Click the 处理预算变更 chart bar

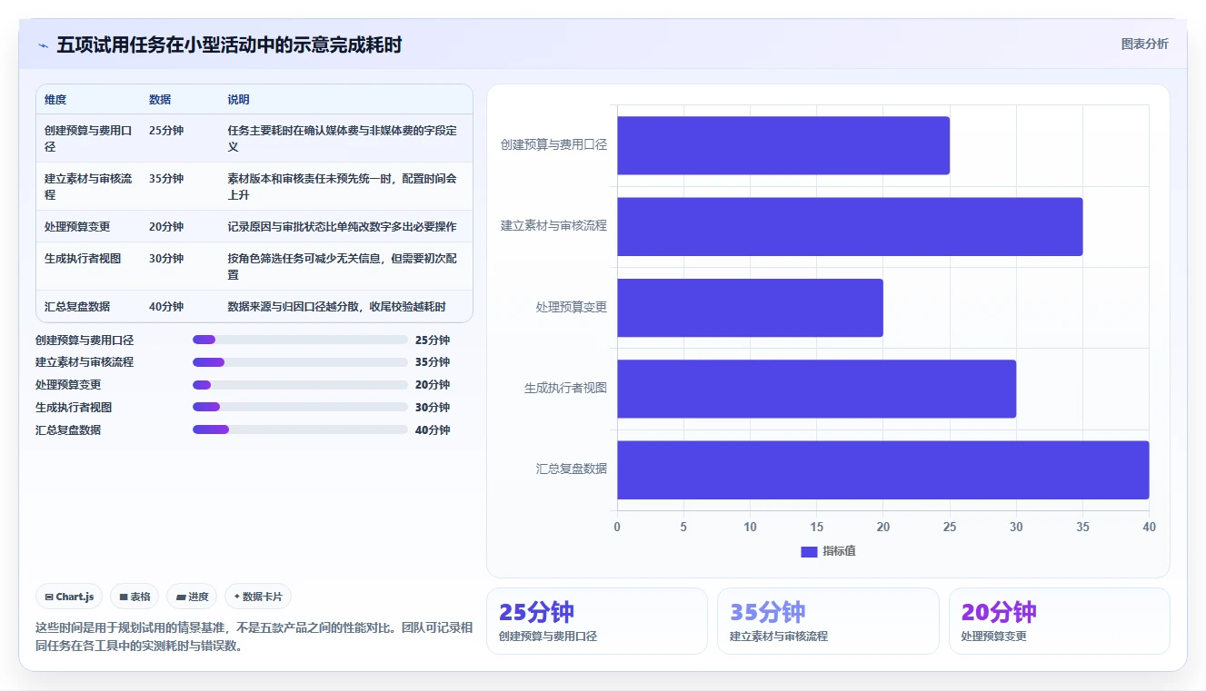751,308
